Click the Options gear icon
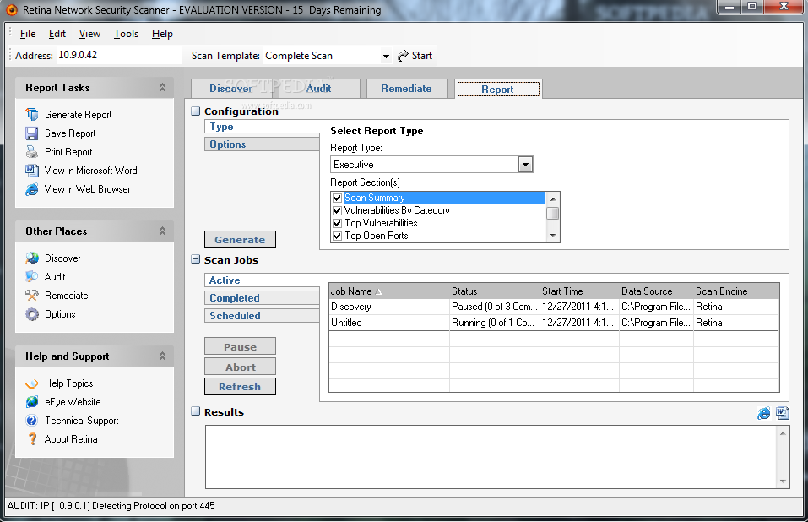The width and height of the screenshot is (808, 522). [x=32, y=314]
